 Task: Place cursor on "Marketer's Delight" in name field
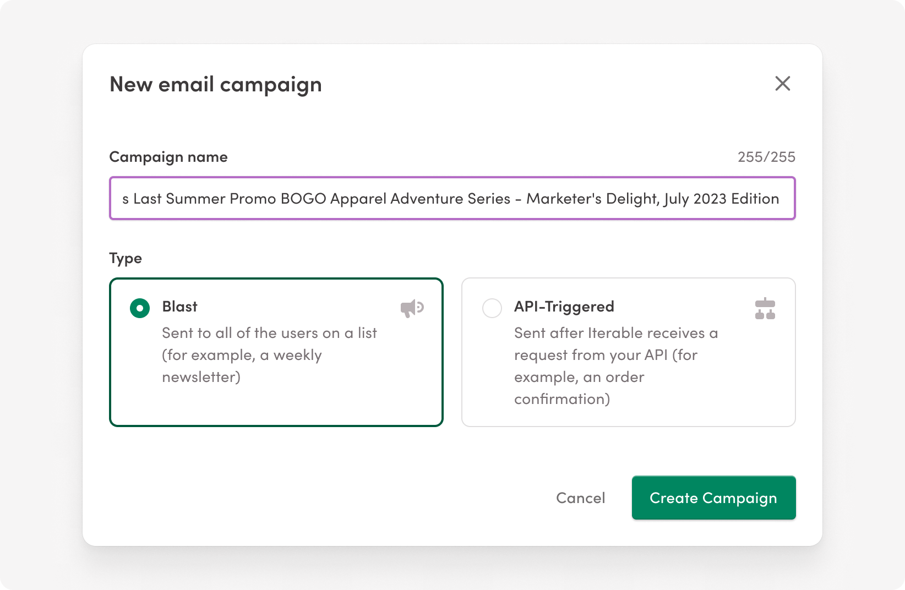[x=592, y=199]
